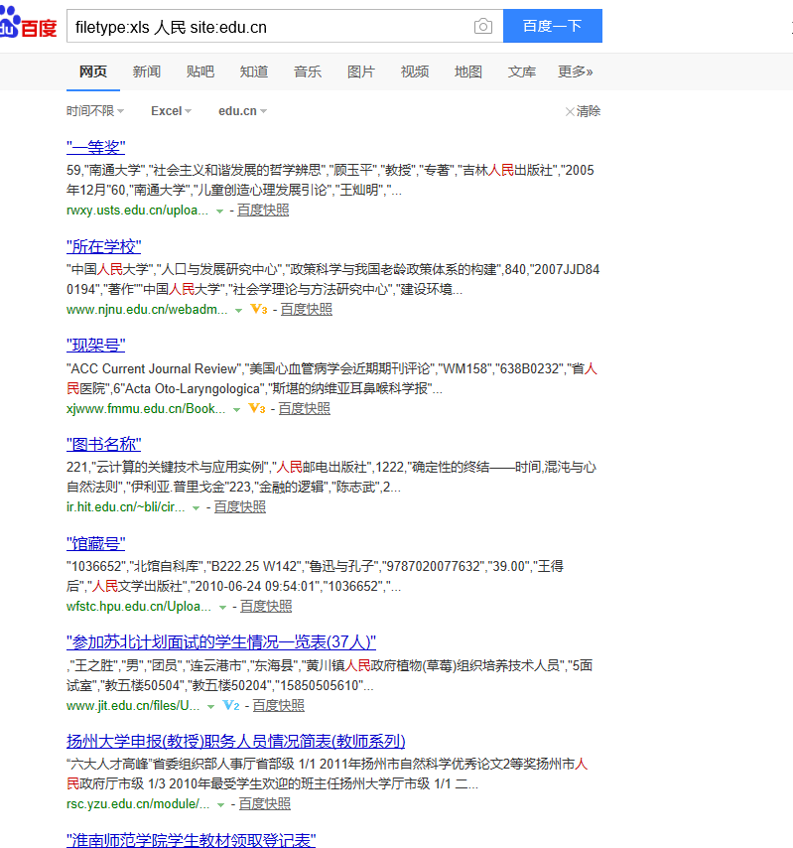
Task: Switch to the 地图 tab
Action: [468, 71]
